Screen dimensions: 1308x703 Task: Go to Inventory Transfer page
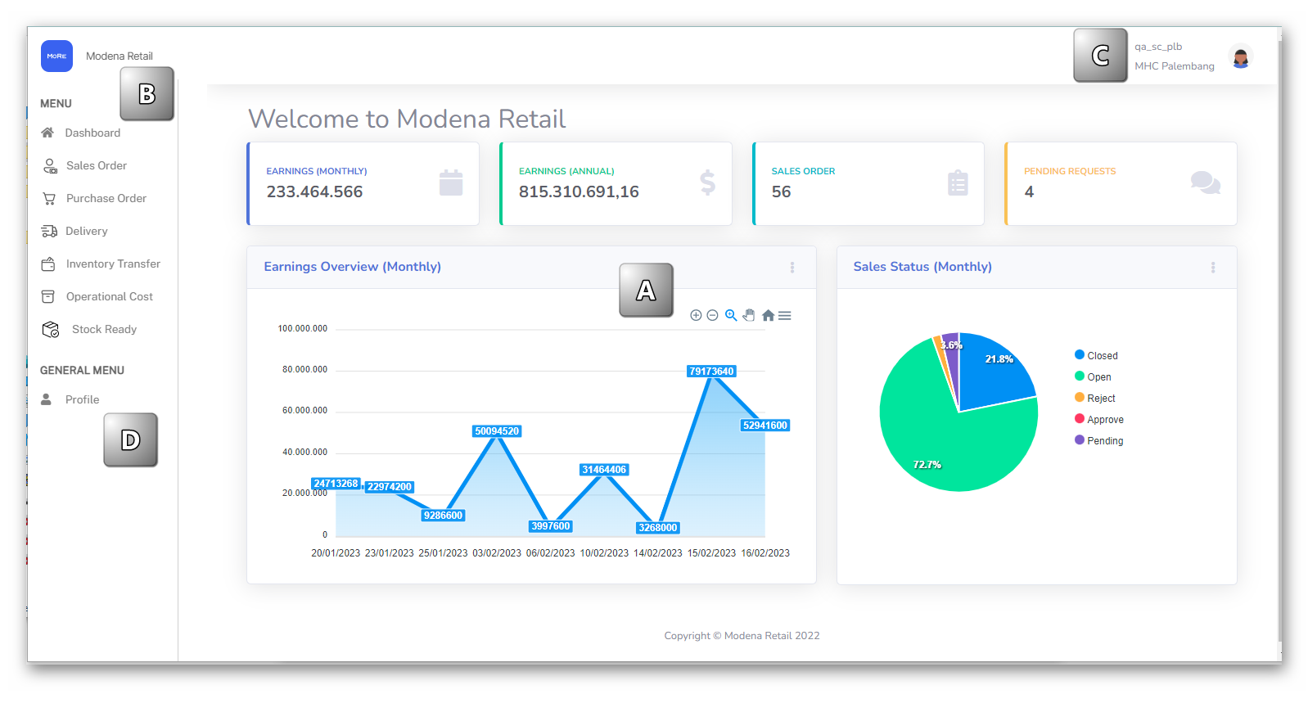click(113, 264)
